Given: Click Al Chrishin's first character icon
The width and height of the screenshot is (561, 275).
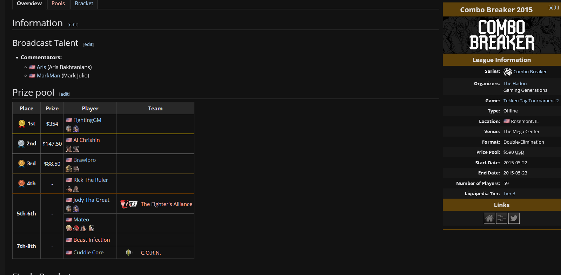Looking at the screenshot, I should tap(69, 149).
